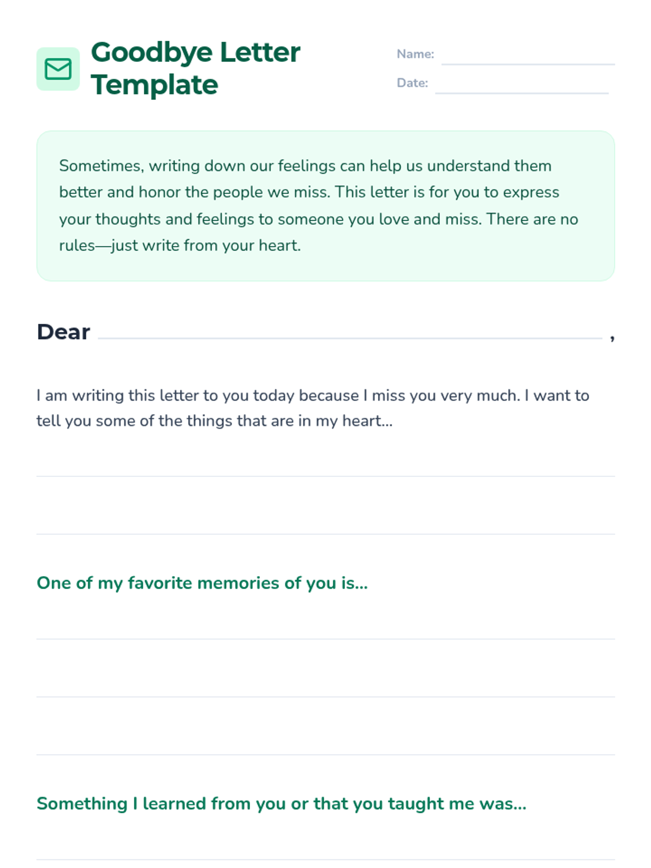Select 'Something I learned from you' heading
This screenshot has width=651, height=868.
(x=281, y=804)
